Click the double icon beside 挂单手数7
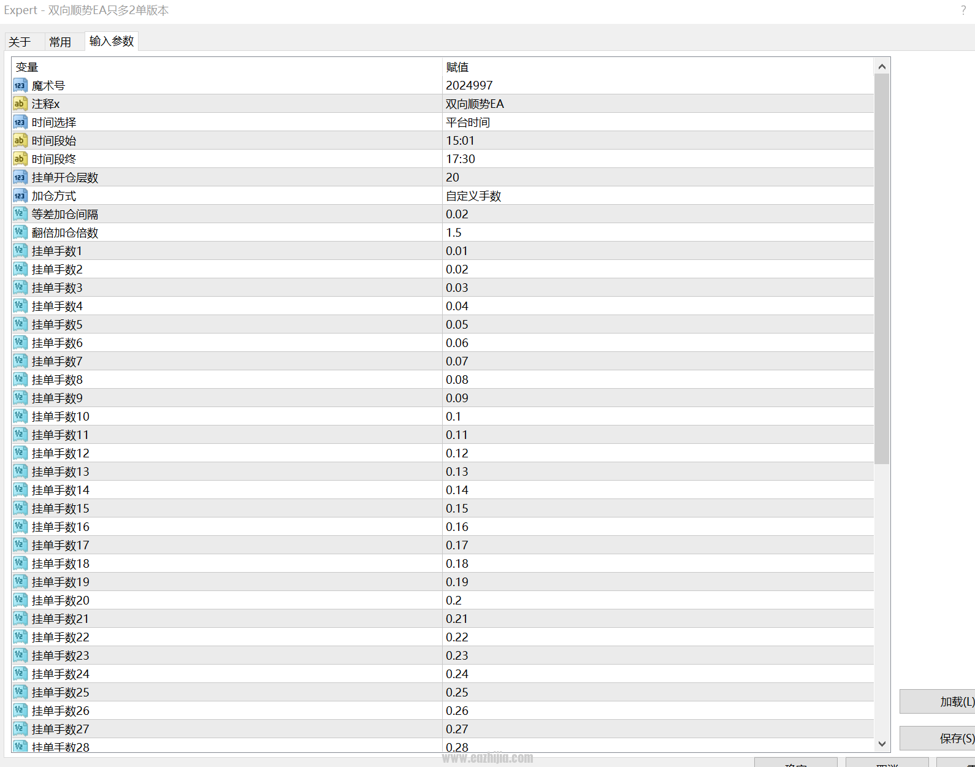The width and height of the screenshot is (975, 767). coord(20,361)
